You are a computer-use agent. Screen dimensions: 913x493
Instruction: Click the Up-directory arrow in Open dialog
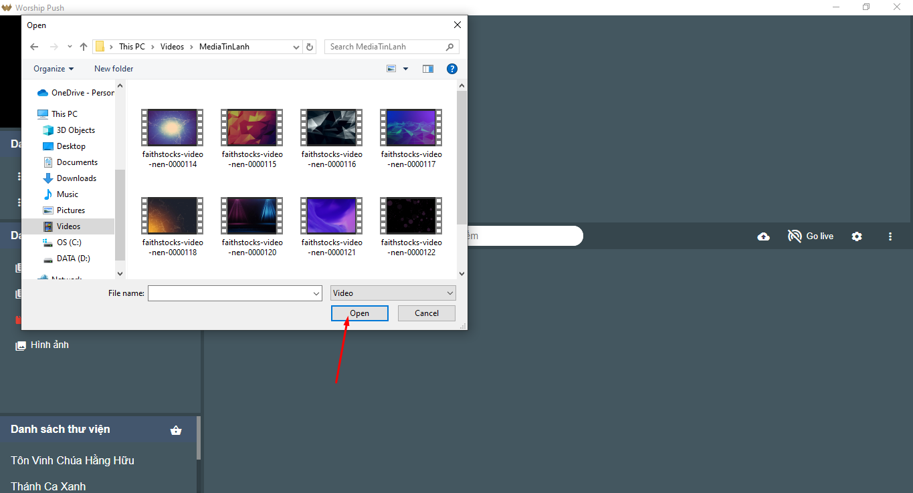point(83,47)
